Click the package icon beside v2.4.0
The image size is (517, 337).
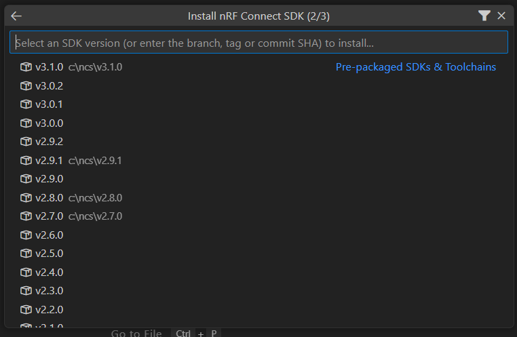[x=26, y=273]
